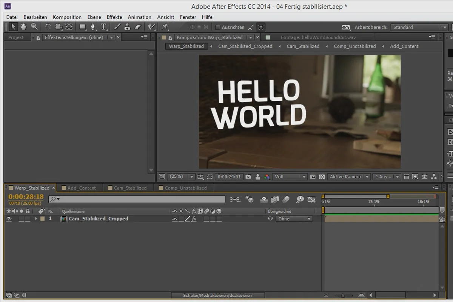This screenshot has height=302, width=453.
Task: Select the Puppet Pin tool
Action: [x=165, y=27]
